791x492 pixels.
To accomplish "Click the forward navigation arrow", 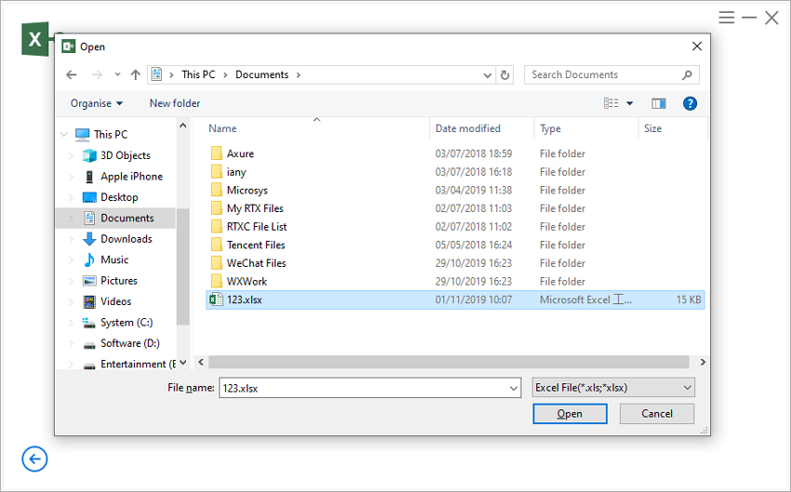I will click(97, 74).
